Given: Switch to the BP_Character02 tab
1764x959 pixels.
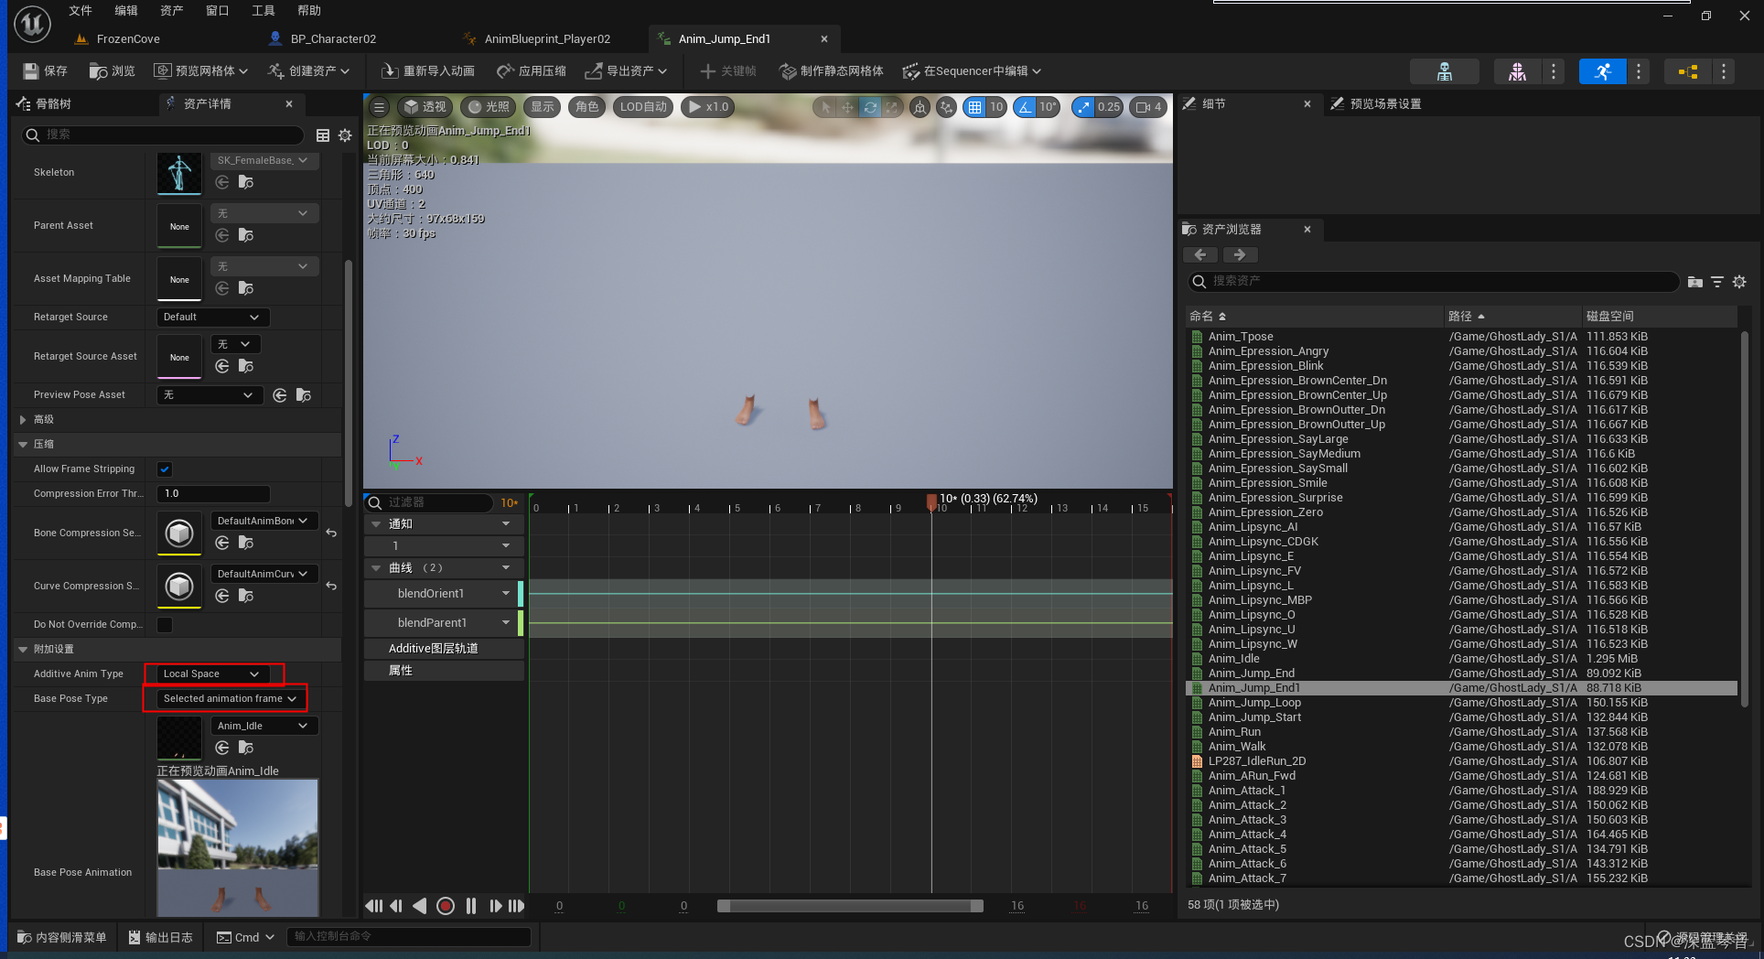Looking at the screenshot, I should pos(332,39).
